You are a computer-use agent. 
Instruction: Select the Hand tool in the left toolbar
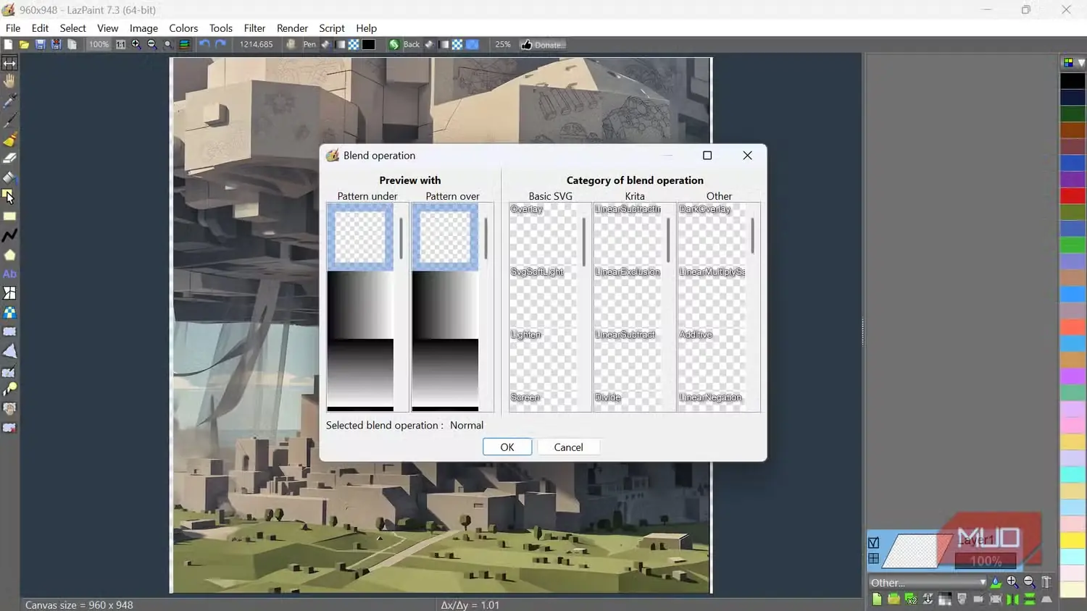[x=9, y=81]
